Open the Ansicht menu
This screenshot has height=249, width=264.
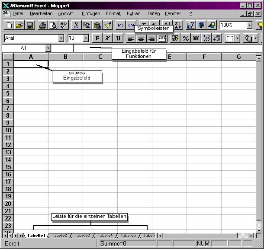tap(66, 14)
